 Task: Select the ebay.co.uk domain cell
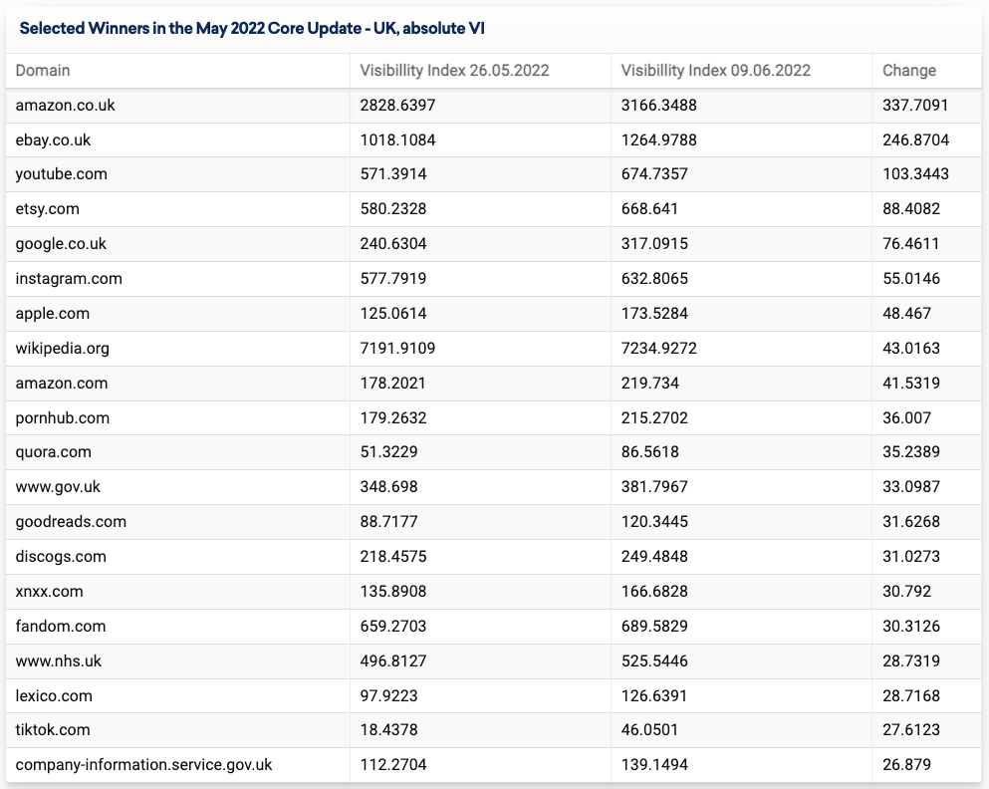click(x=54, y=139)
